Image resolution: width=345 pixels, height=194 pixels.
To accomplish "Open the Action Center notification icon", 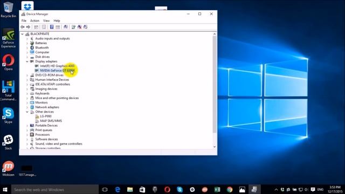I will click(x=313, y=189).
